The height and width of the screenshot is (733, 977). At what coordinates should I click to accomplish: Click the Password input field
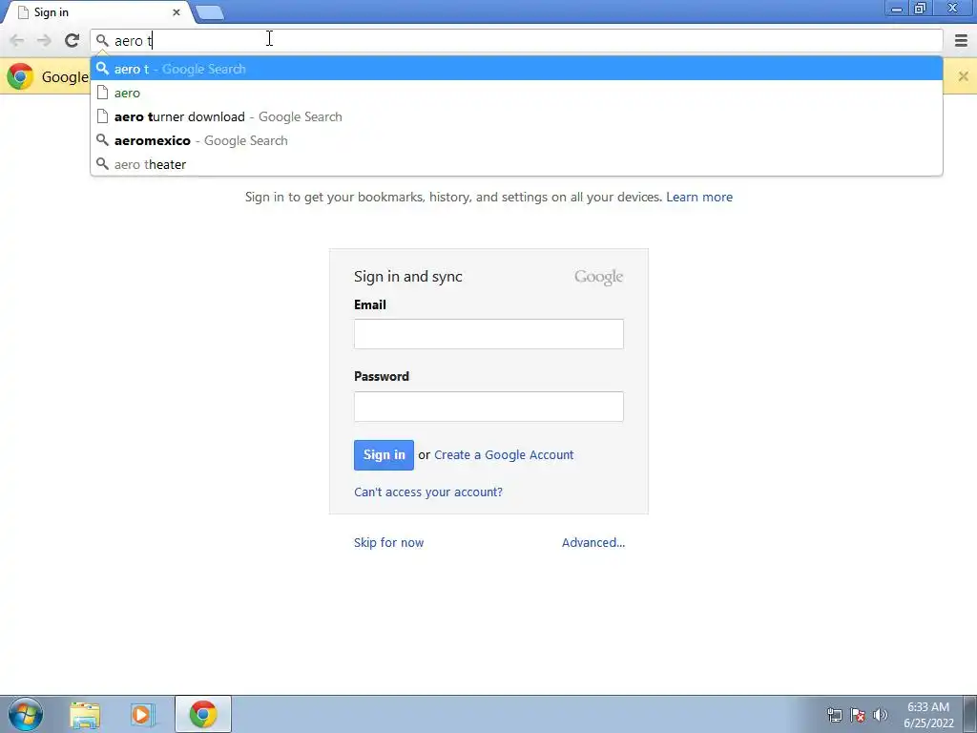point(488,406)
